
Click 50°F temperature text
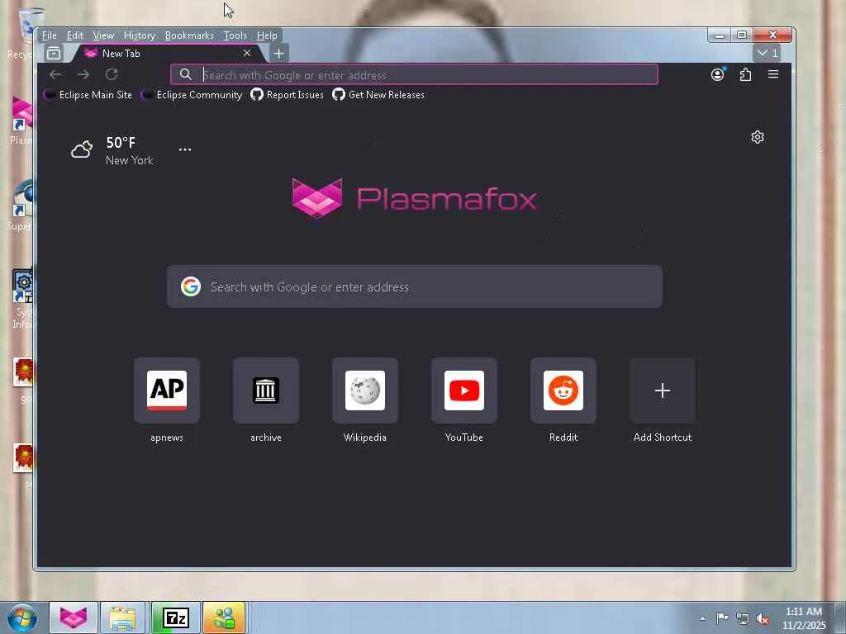(121, 143)
